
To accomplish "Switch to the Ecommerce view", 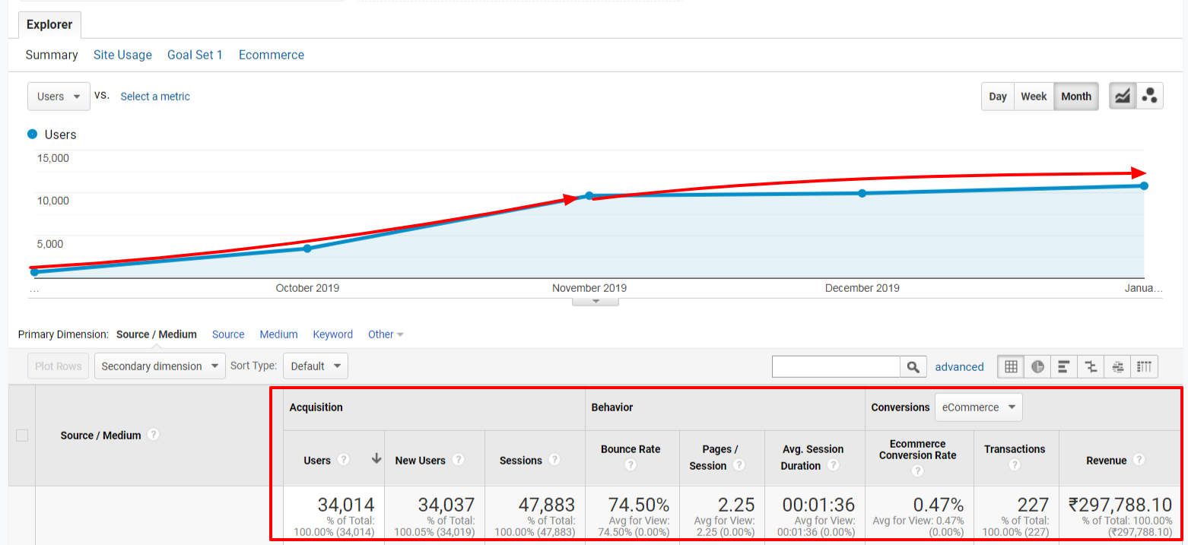I will [x=272, y=55].
